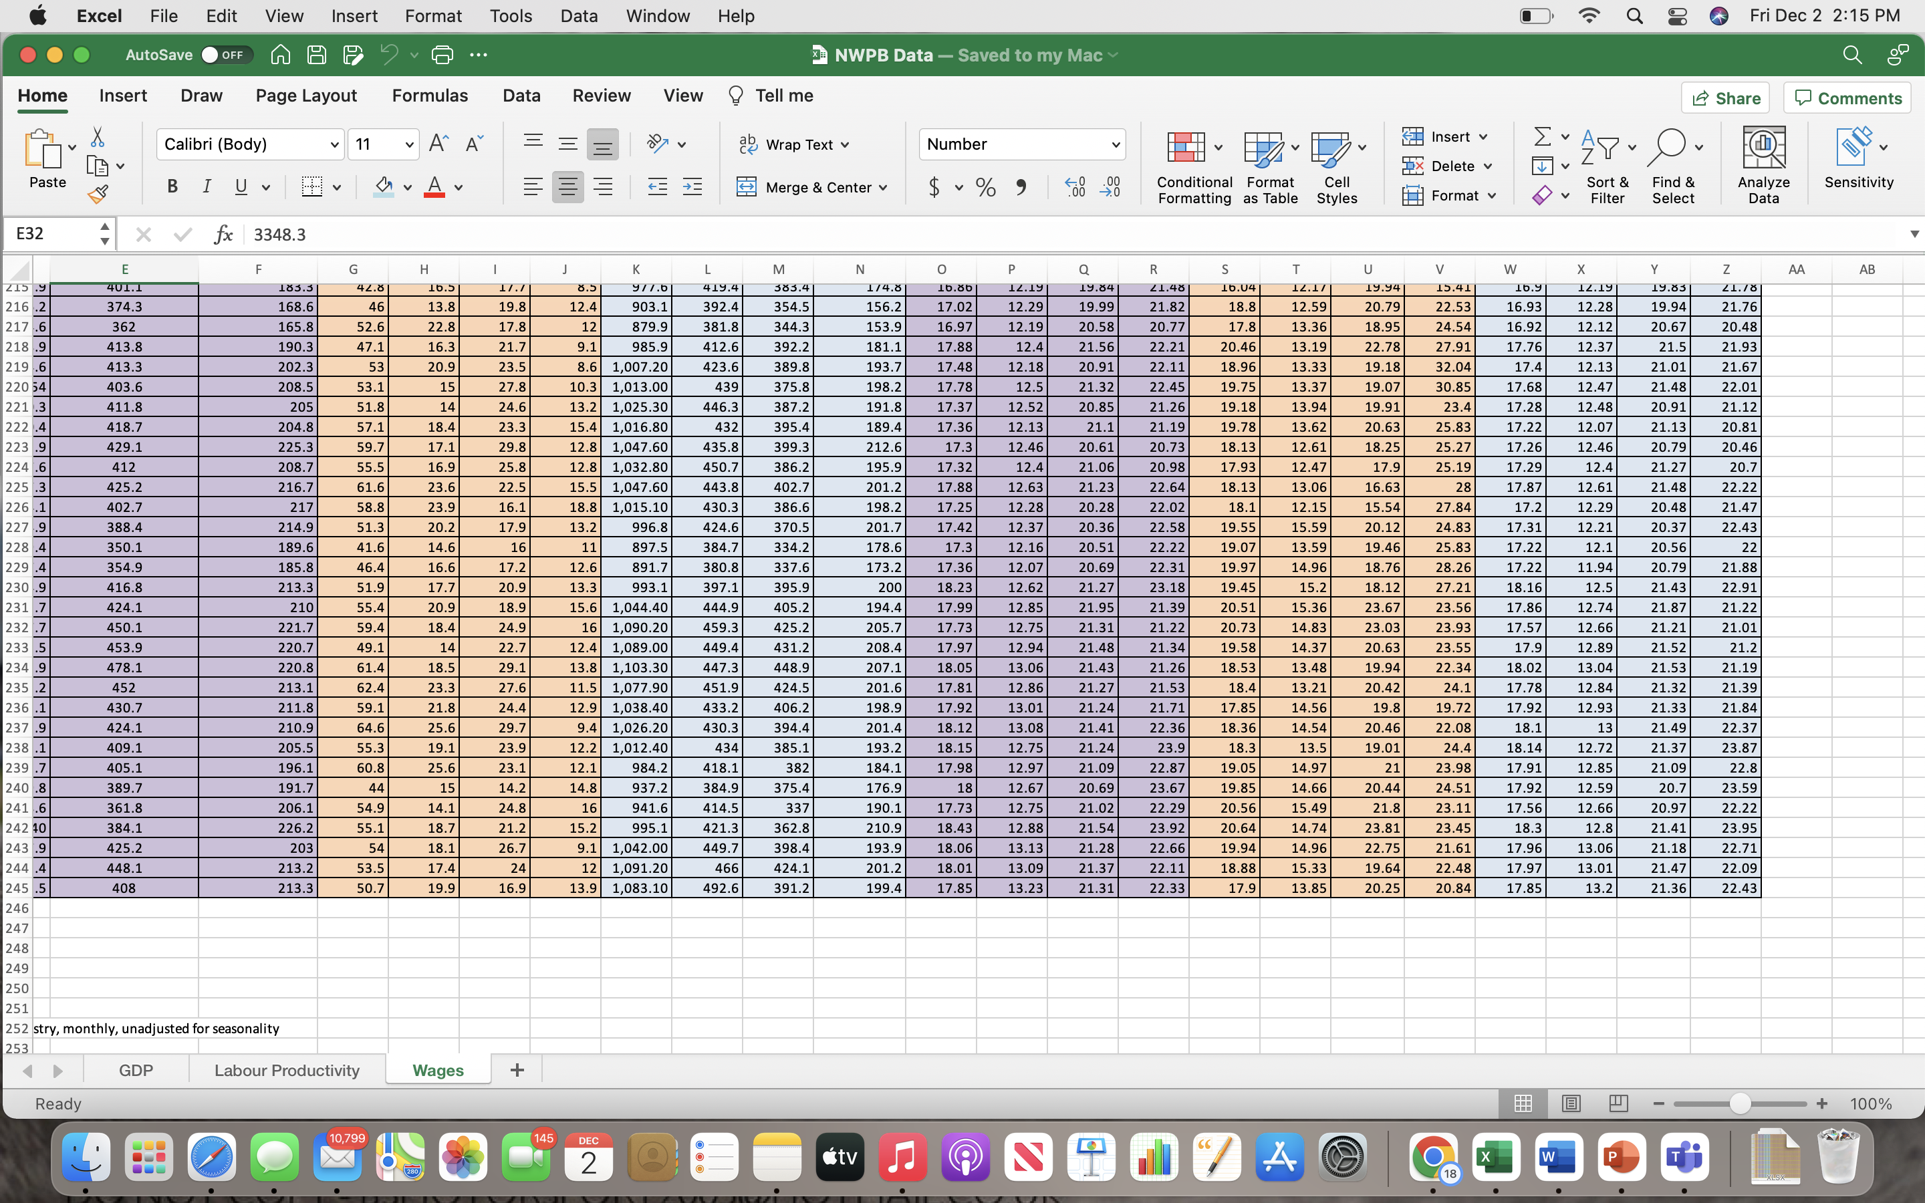Image resolution: width=1925 pixels, height=1203 pixels.
Task: Click the Comments button
Action: click(1846, 98)
